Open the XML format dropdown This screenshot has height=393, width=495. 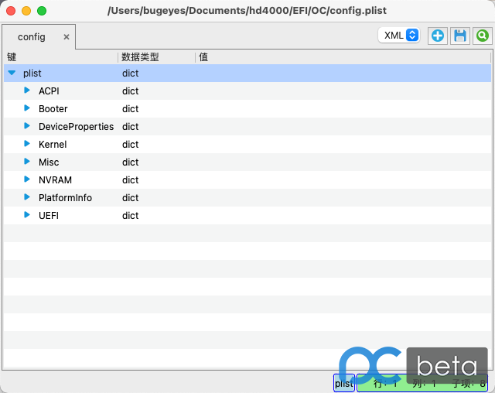pyautogui.click(x=399, y=35)
